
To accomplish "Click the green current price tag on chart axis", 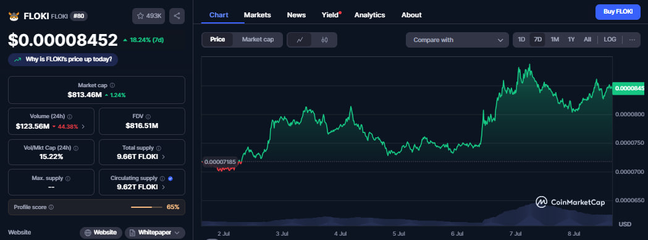I will (x=629, y=88).
